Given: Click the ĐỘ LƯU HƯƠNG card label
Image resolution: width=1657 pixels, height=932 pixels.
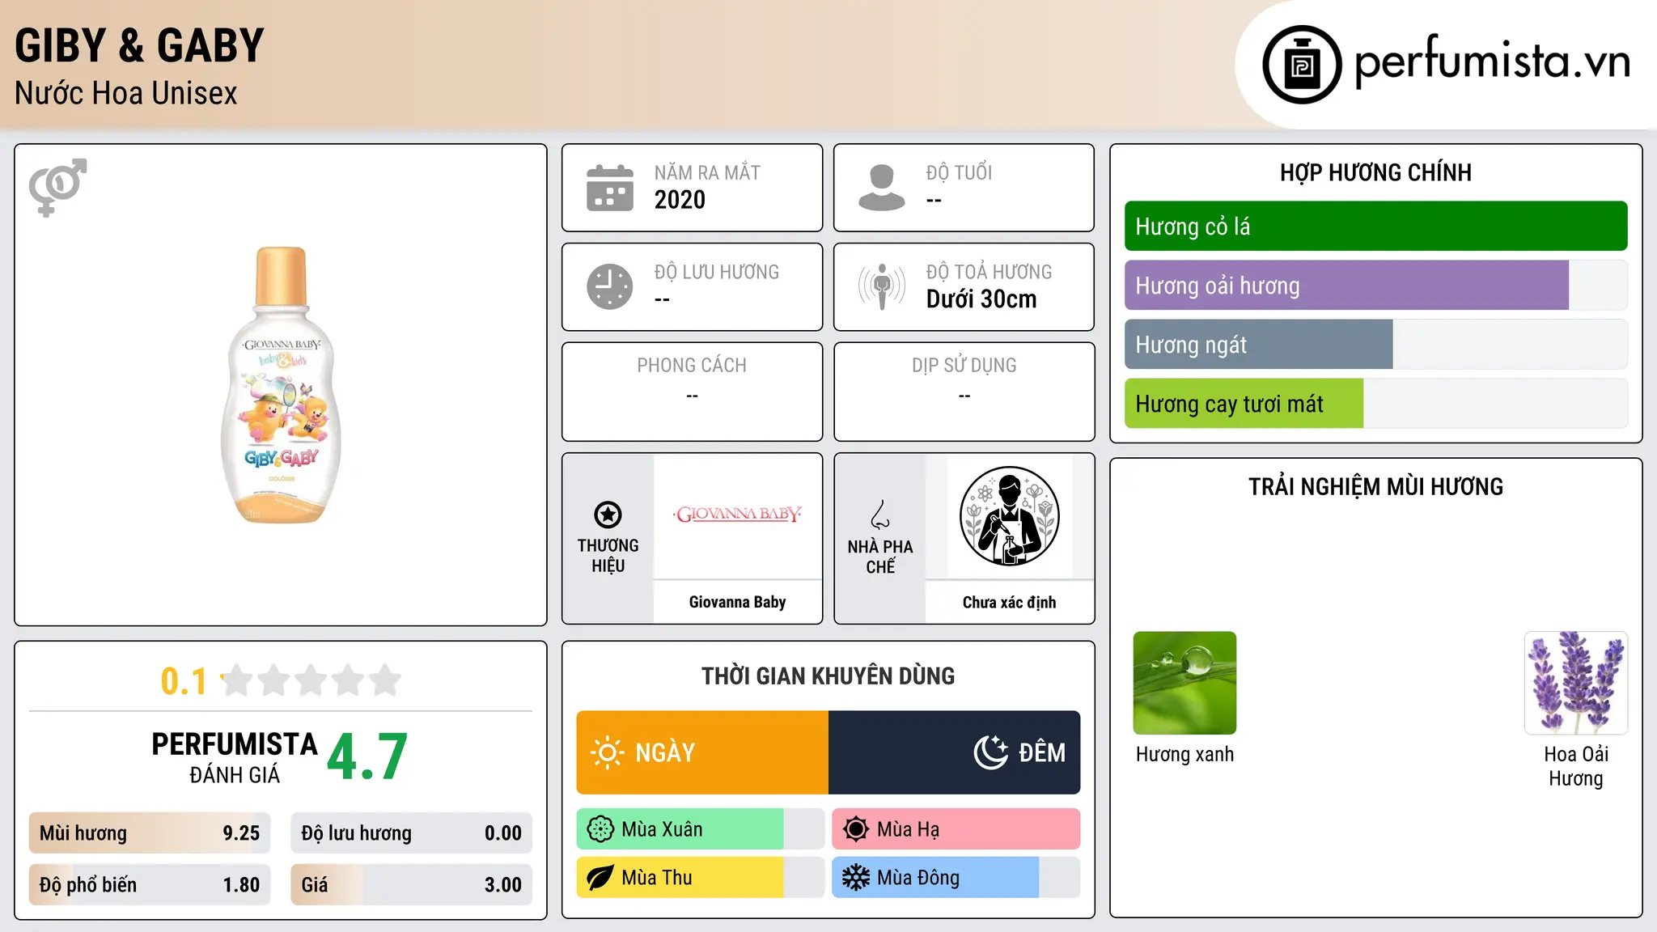Looking at the screenshot, I should tap(717, 272).
